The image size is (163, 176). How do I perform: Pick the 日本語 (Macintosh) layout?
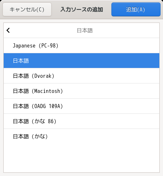81,91
